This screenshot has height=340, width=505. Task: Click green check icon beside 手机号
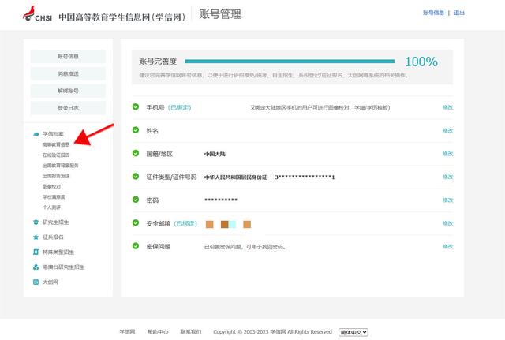tap(135, 107)
